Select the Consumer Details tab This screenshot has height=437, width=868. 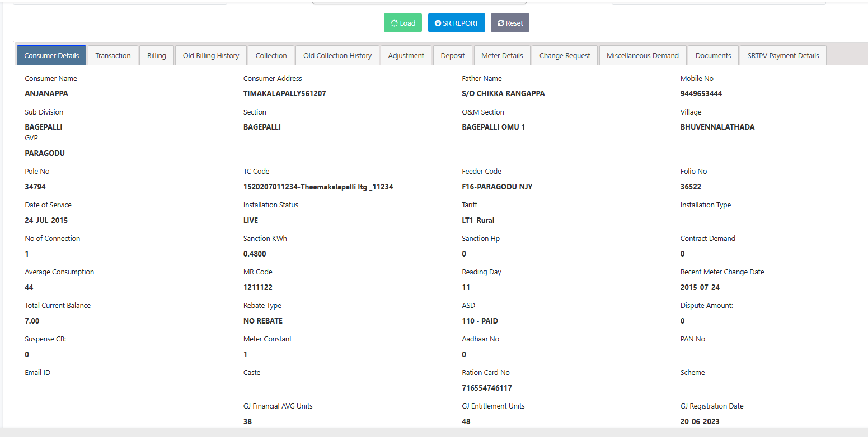pyautogui.click(x=51, y=55)
